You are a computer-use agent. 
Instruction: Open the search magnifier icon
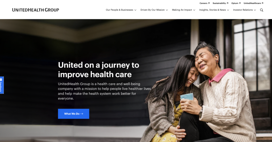262,10
